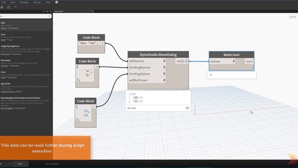
Task: Click the library layout icon above search
Action: coord(47,11)
